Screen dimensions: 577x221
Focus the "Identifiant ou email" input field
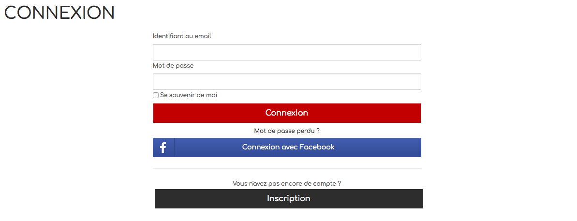(x=287, y=52)
